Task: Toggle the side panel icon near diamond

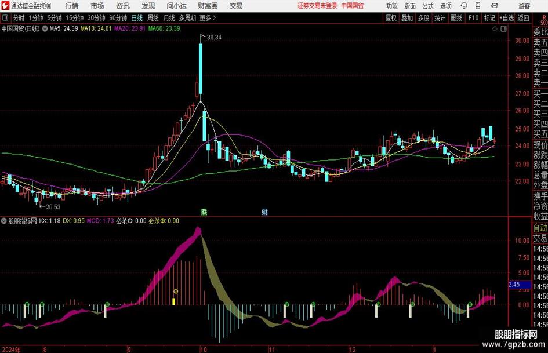Action: [x=503, y=29]
